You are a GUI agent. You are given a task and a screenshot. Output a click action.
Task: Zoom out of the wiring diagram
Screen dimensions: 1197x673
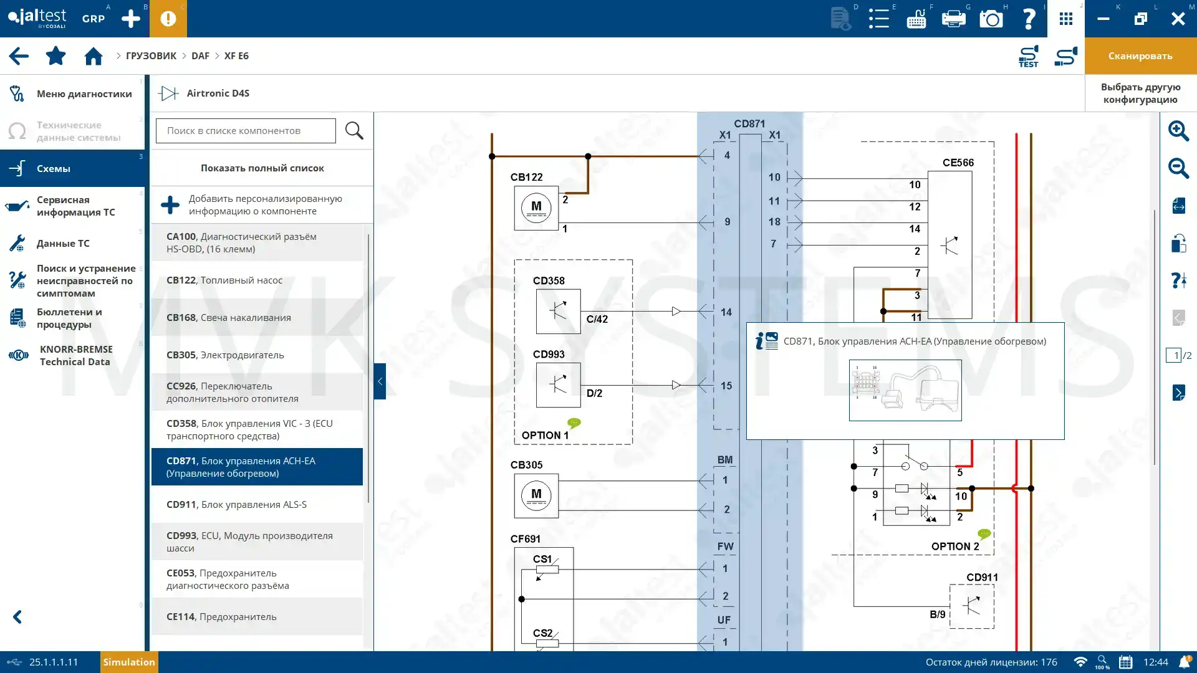tap(1178, 168)
